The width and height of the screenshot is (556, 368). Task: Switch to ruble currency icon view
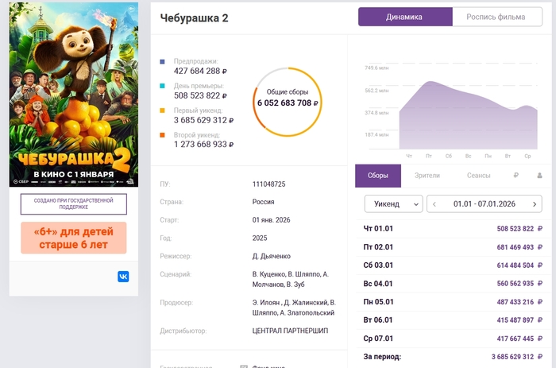pyautogui.click(x=516, y=176)
